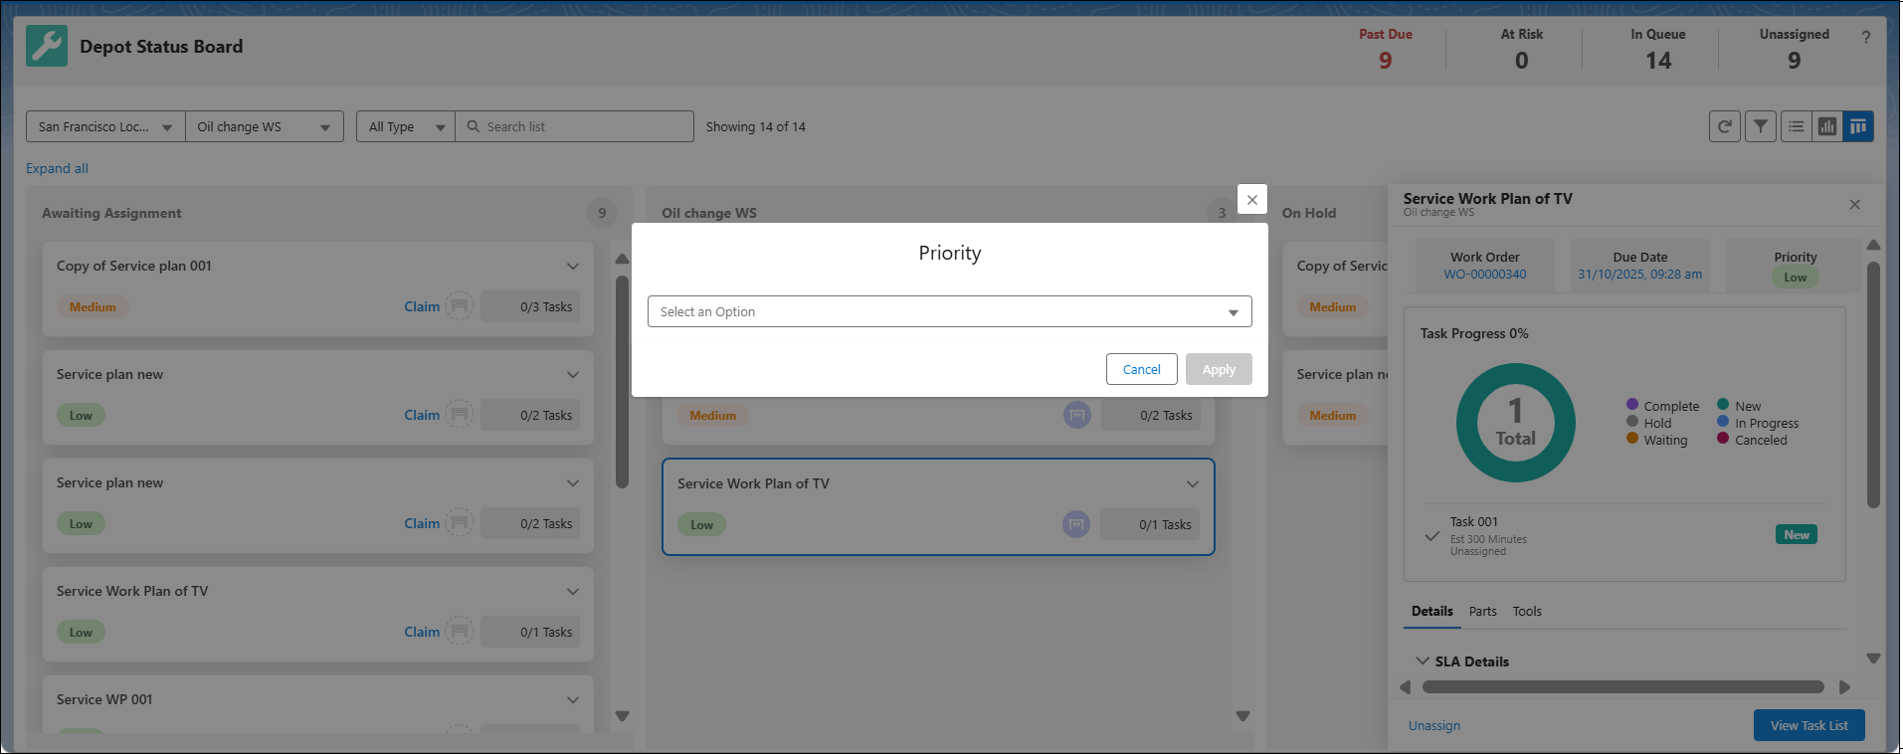Switch to chart view icon
This screenshot has width=1903, height=754.
[1827, 126]
